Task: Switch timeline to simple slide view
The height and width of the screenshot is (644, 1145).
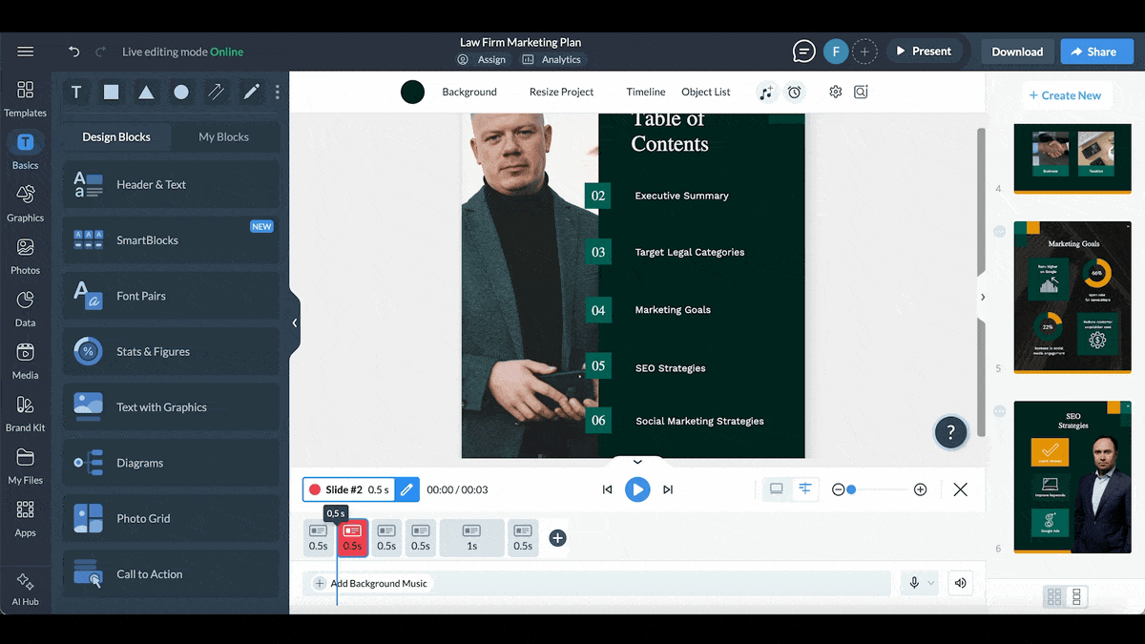Action: point(777,489)
